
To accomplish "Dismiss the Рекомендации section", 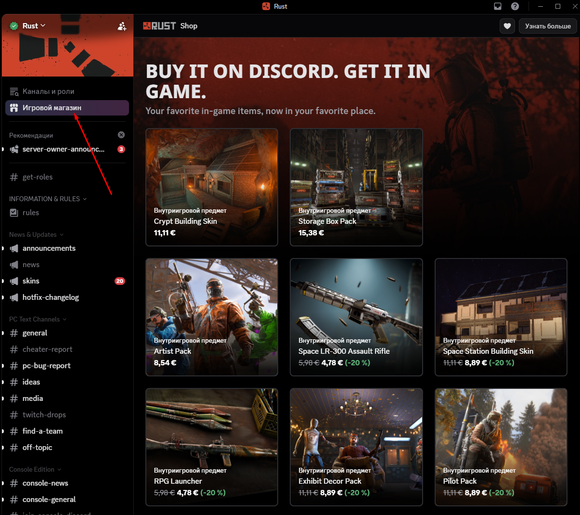I will click(x=121, y=135).
